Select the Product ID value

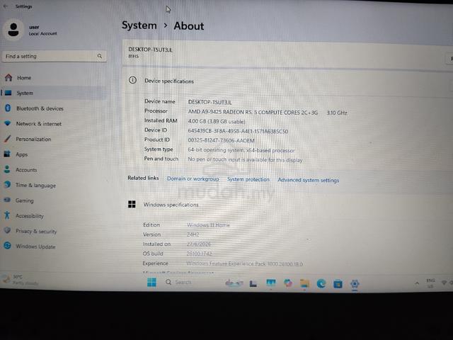[x=222, y=140]
